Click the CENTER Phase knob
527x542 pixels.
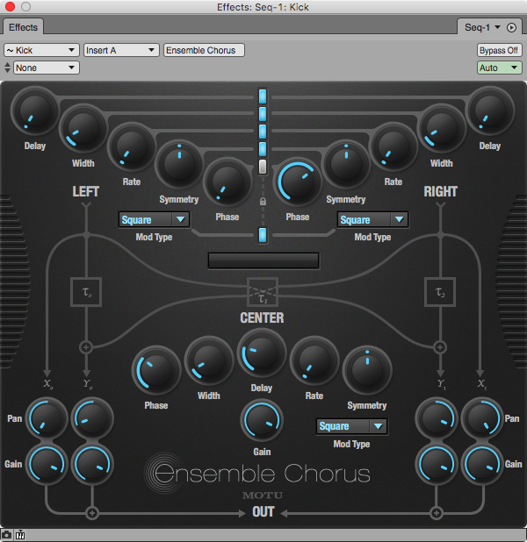[156, 371]
